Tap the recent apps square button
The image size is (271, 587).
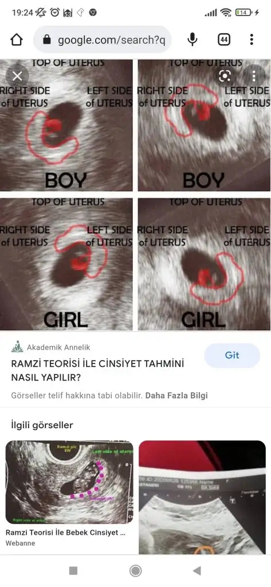[x=73, y=570]
